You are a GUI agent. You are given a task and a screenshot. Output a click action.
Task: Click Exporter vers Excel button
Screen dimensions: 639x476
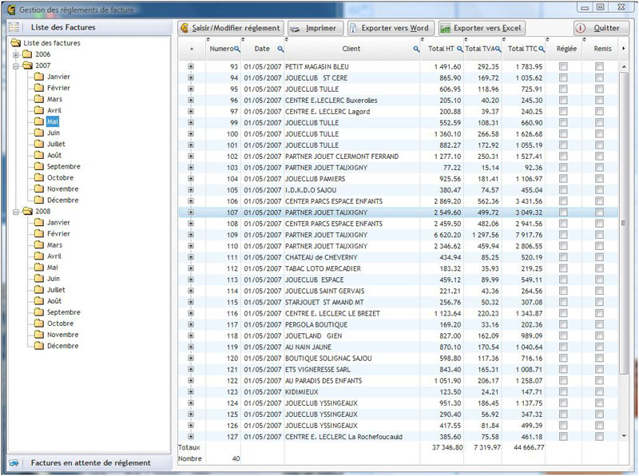coord(482,28)
